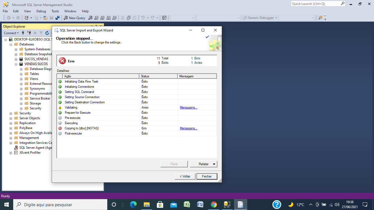Click the Find in Files toolbar icon

click(x=320, y=18)
